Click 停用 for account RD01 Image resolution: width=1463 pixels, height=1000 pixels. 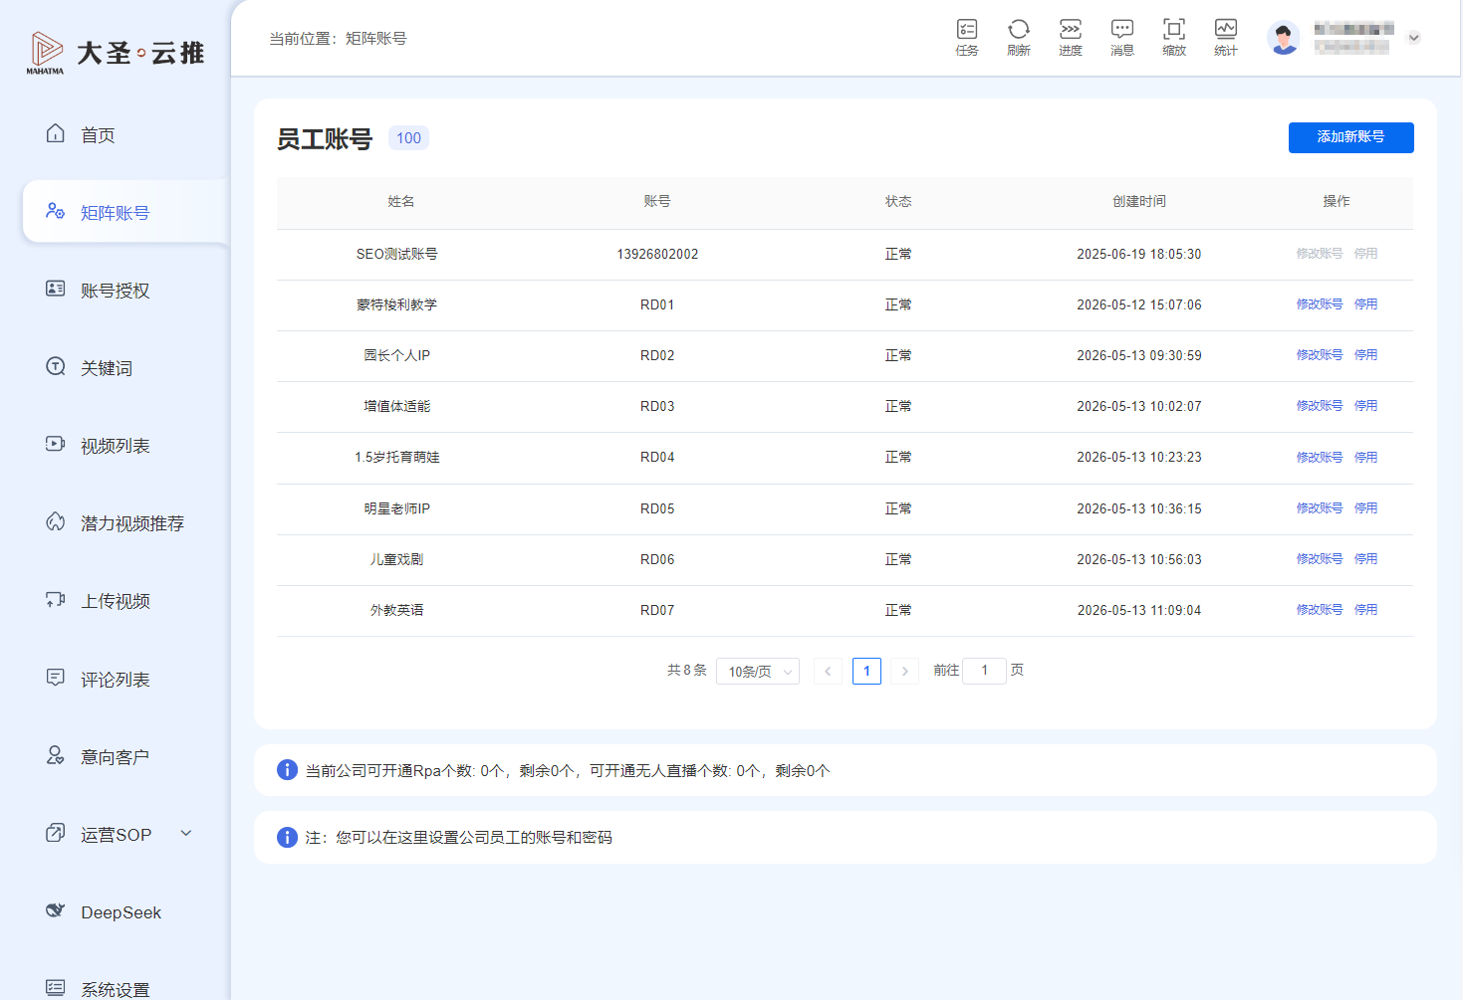point(1366,304)
